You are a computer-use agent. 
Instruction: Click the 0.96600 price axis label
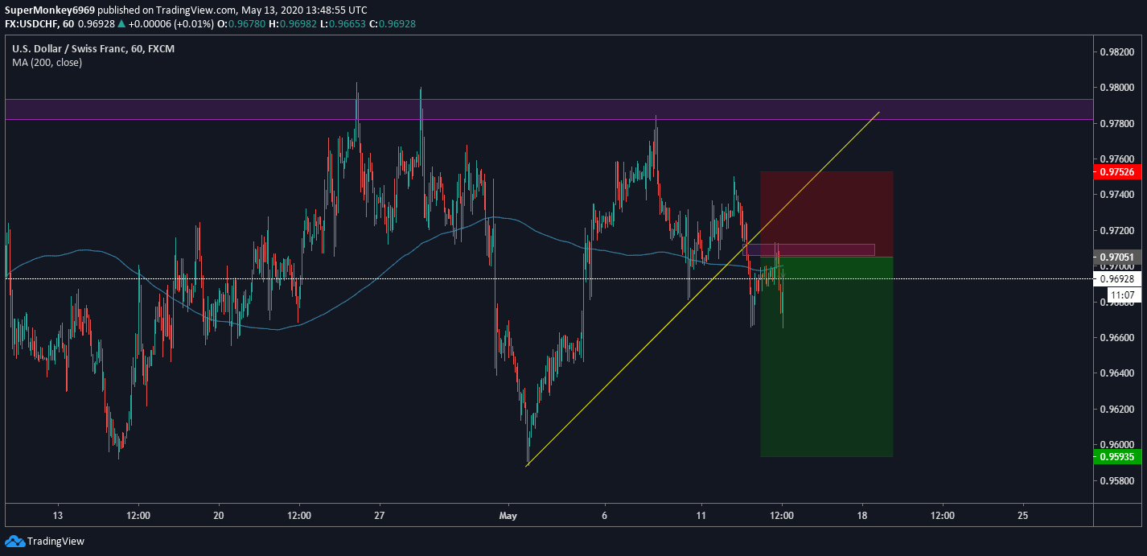(x=1117, y=337)
